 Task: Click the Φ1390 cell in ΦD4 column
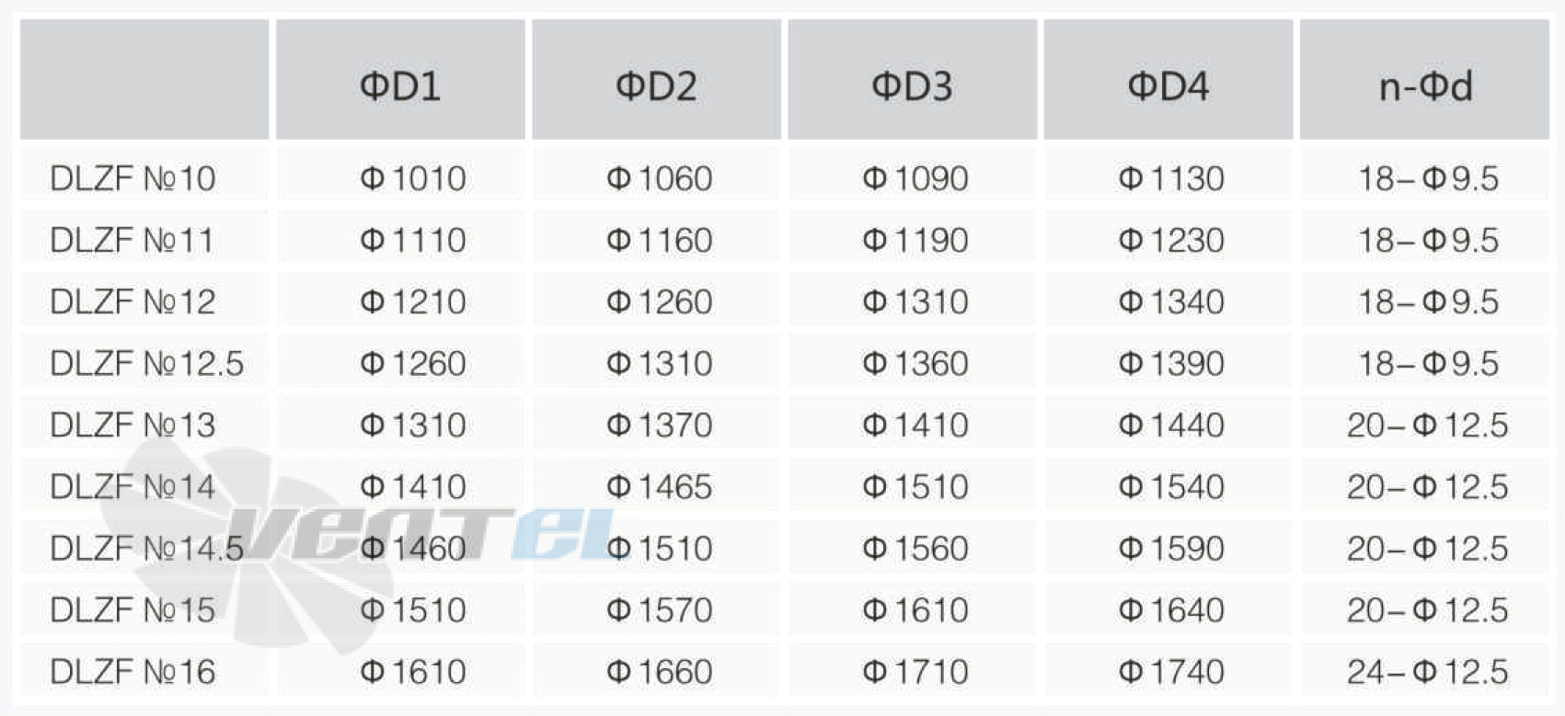pyautogui.click(x=1171, y=363)
